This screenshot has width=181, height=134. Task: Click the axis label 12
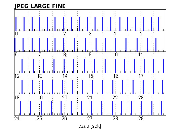(17, 76)
